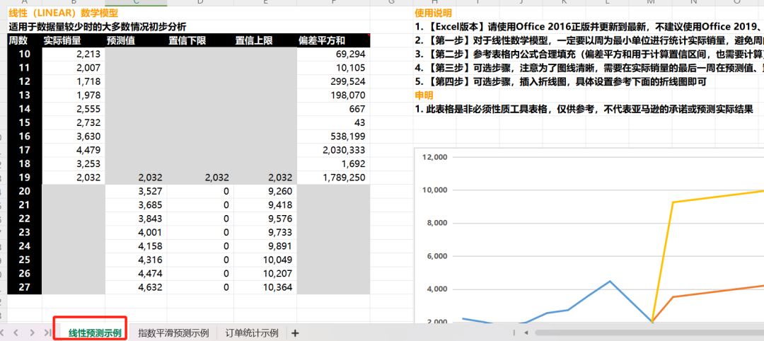Click the horizontal scrollbar track
Viewport: 764px width, 341px height.
point(649,333)
